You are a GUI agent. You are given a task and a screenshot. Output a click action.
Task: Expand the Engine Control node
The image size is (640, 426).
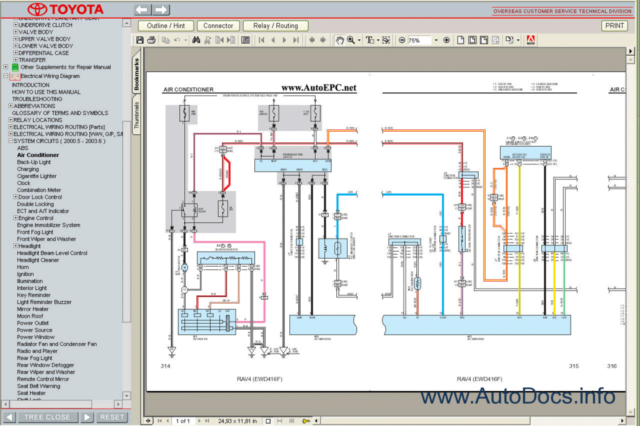coord(16,218)
